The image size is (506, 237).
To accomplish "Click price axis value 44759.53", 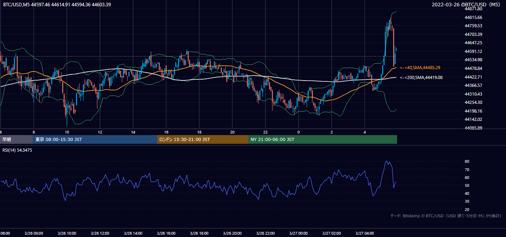I will [x=474, y=26].
